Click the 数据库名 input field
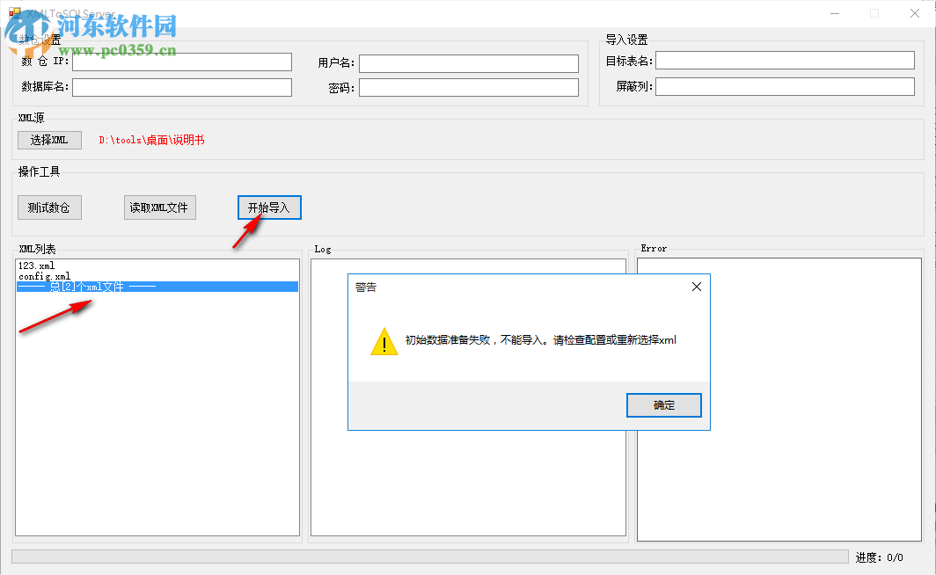This screenshot has width=936, height=575. [182, 87]
